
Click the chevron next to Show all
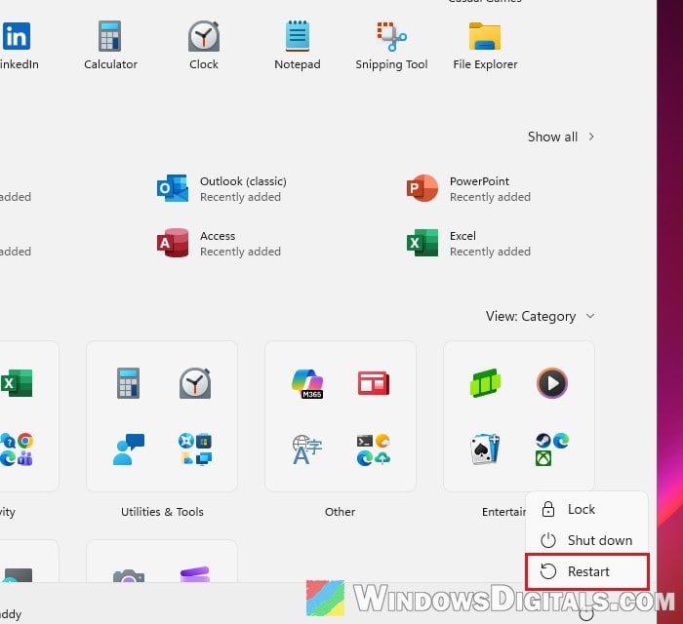(591, 136)
